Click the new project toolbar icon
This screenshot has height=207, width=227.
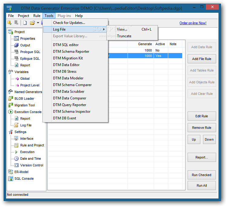(x=25, y=23)
